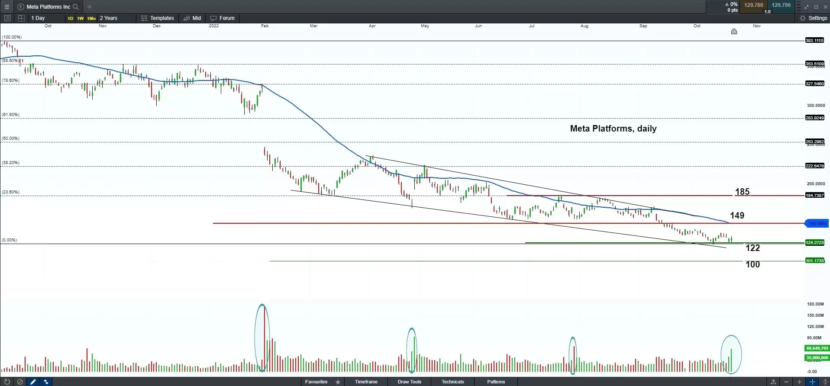Open the Timeframe tab
This screenshot has height=386, width=830.
[x=366, y=382]
